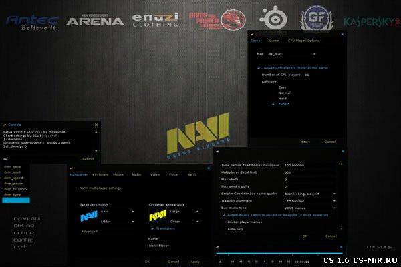This screenshot has width=401, height=267.
Task: Open crosshair size dropdown showing Large
Action: pyautogui.click(x=184, y=212)
